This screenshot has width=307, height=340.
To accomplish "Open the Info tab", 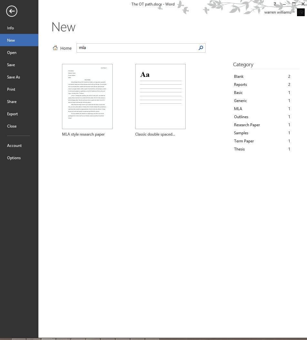I will (11, 28).
